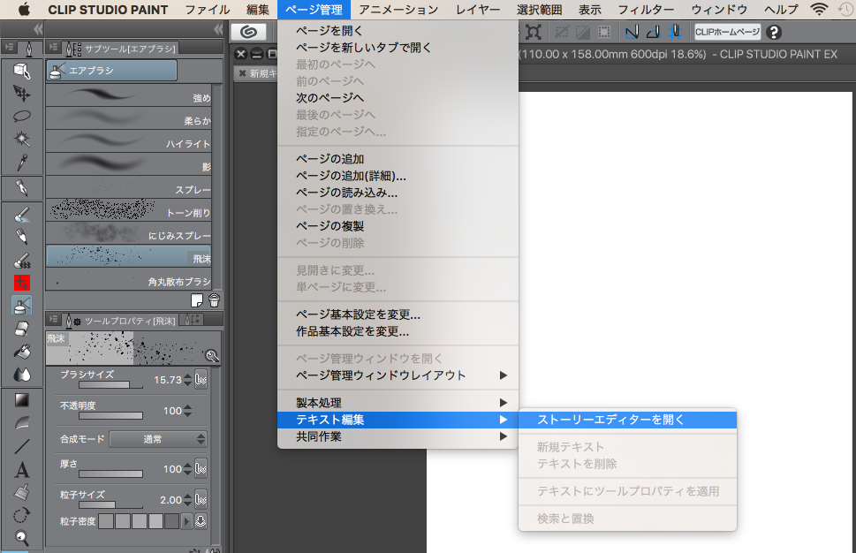Viewport: 856px width, 553px height.
Task: Adjust brush size value stepper
Action: tap(188, 379)
